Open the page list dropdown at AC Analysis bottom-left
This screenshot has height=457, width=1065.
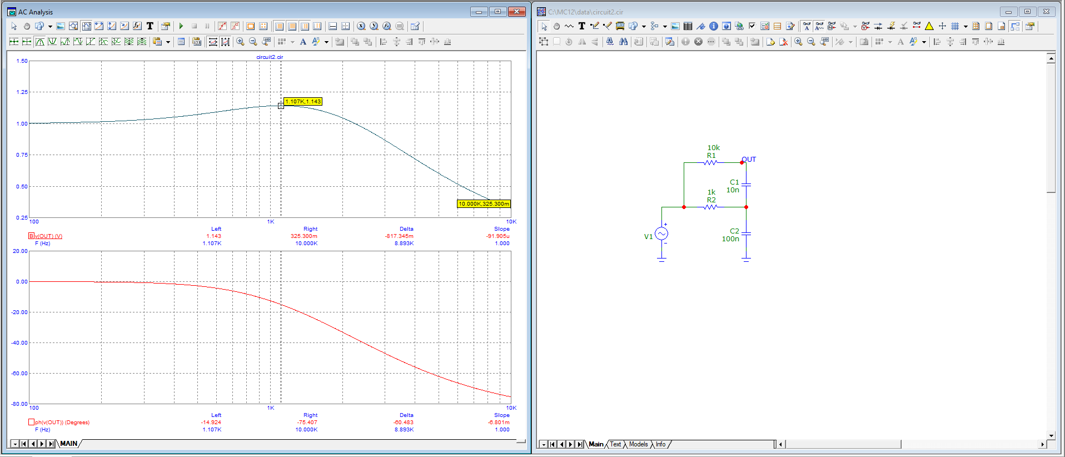(15, 444)
